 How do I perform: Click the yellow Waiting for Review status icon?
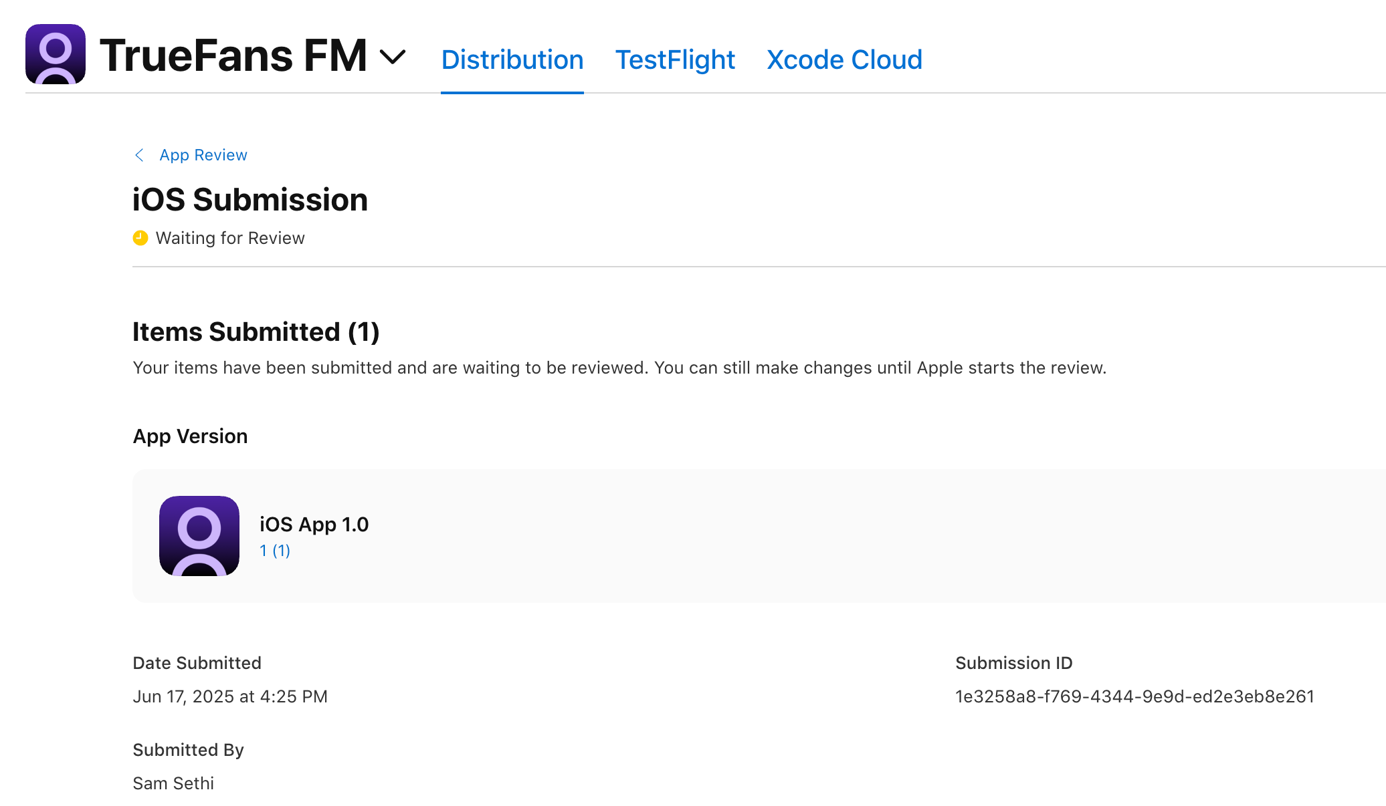click(x=140, y=238)
